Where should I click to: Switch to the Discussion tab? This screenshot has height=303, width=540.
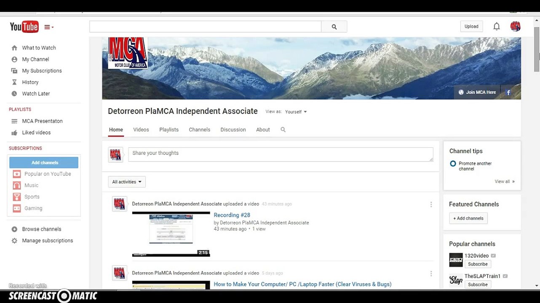tap(233, 130)
